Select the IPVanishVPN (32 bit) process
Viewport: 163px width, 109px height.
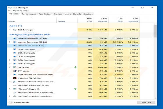(73, 78)
